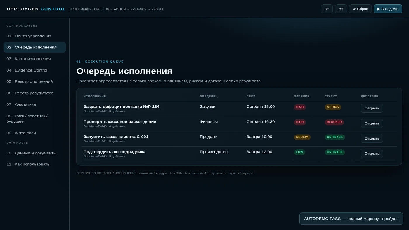The height and width of the screenshot is (230, 409).
Task: Open 10 · Данные и документы
Action: click(x=34, y=153)
